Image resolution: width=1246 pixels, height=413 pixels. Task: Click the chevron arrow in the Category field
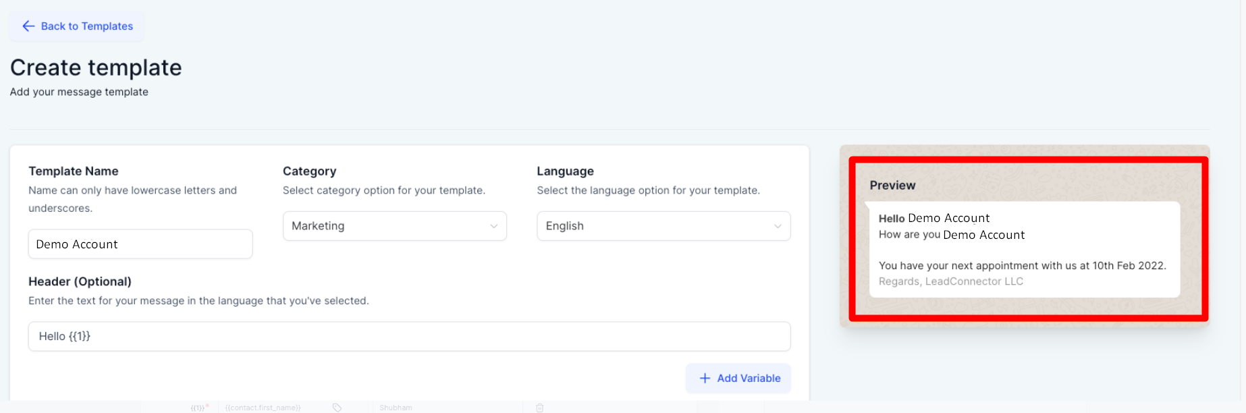click(493, 227)
